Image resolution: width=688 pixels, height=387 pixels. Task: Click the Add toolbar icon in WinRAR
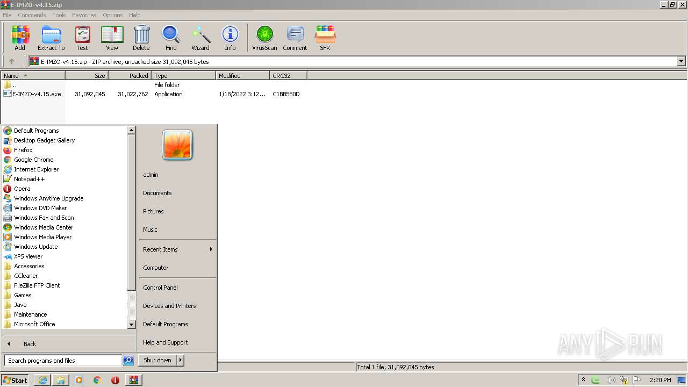pos(20,38)
